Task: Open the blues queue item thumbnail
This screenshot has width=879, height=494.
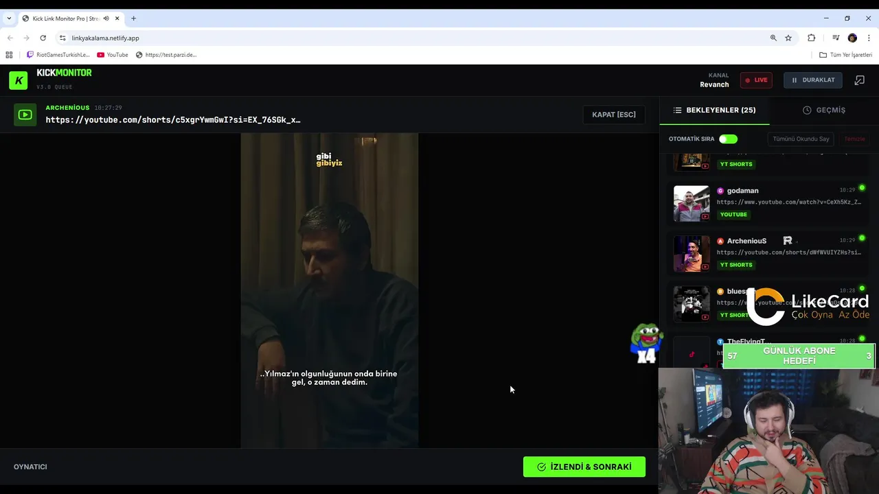Action: coord(692,304)
